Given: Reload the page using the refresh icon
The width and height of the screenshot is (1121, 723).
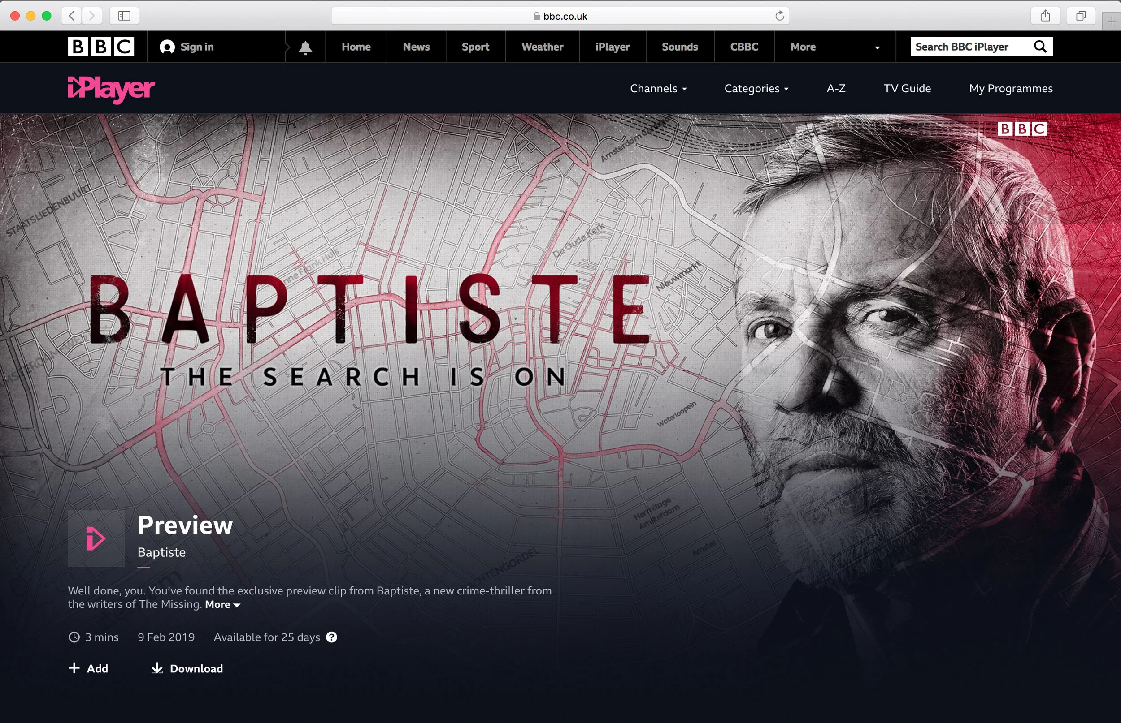Looking at the screenshot, I should tap(779, 16).
